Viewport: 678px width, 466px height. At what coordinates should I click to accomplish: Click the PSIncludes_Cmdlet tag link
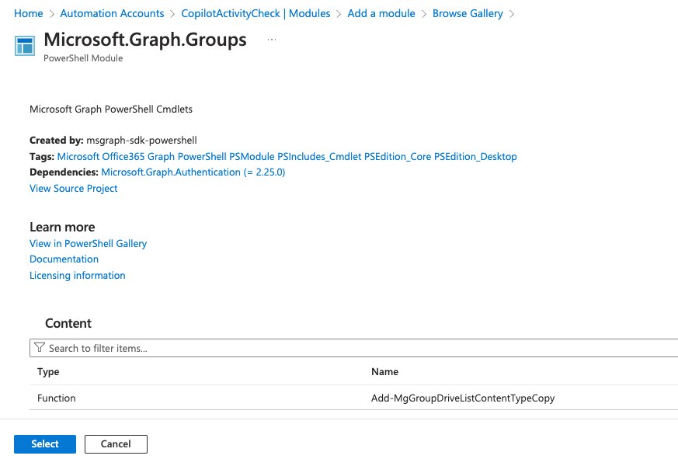coord(318,156)
